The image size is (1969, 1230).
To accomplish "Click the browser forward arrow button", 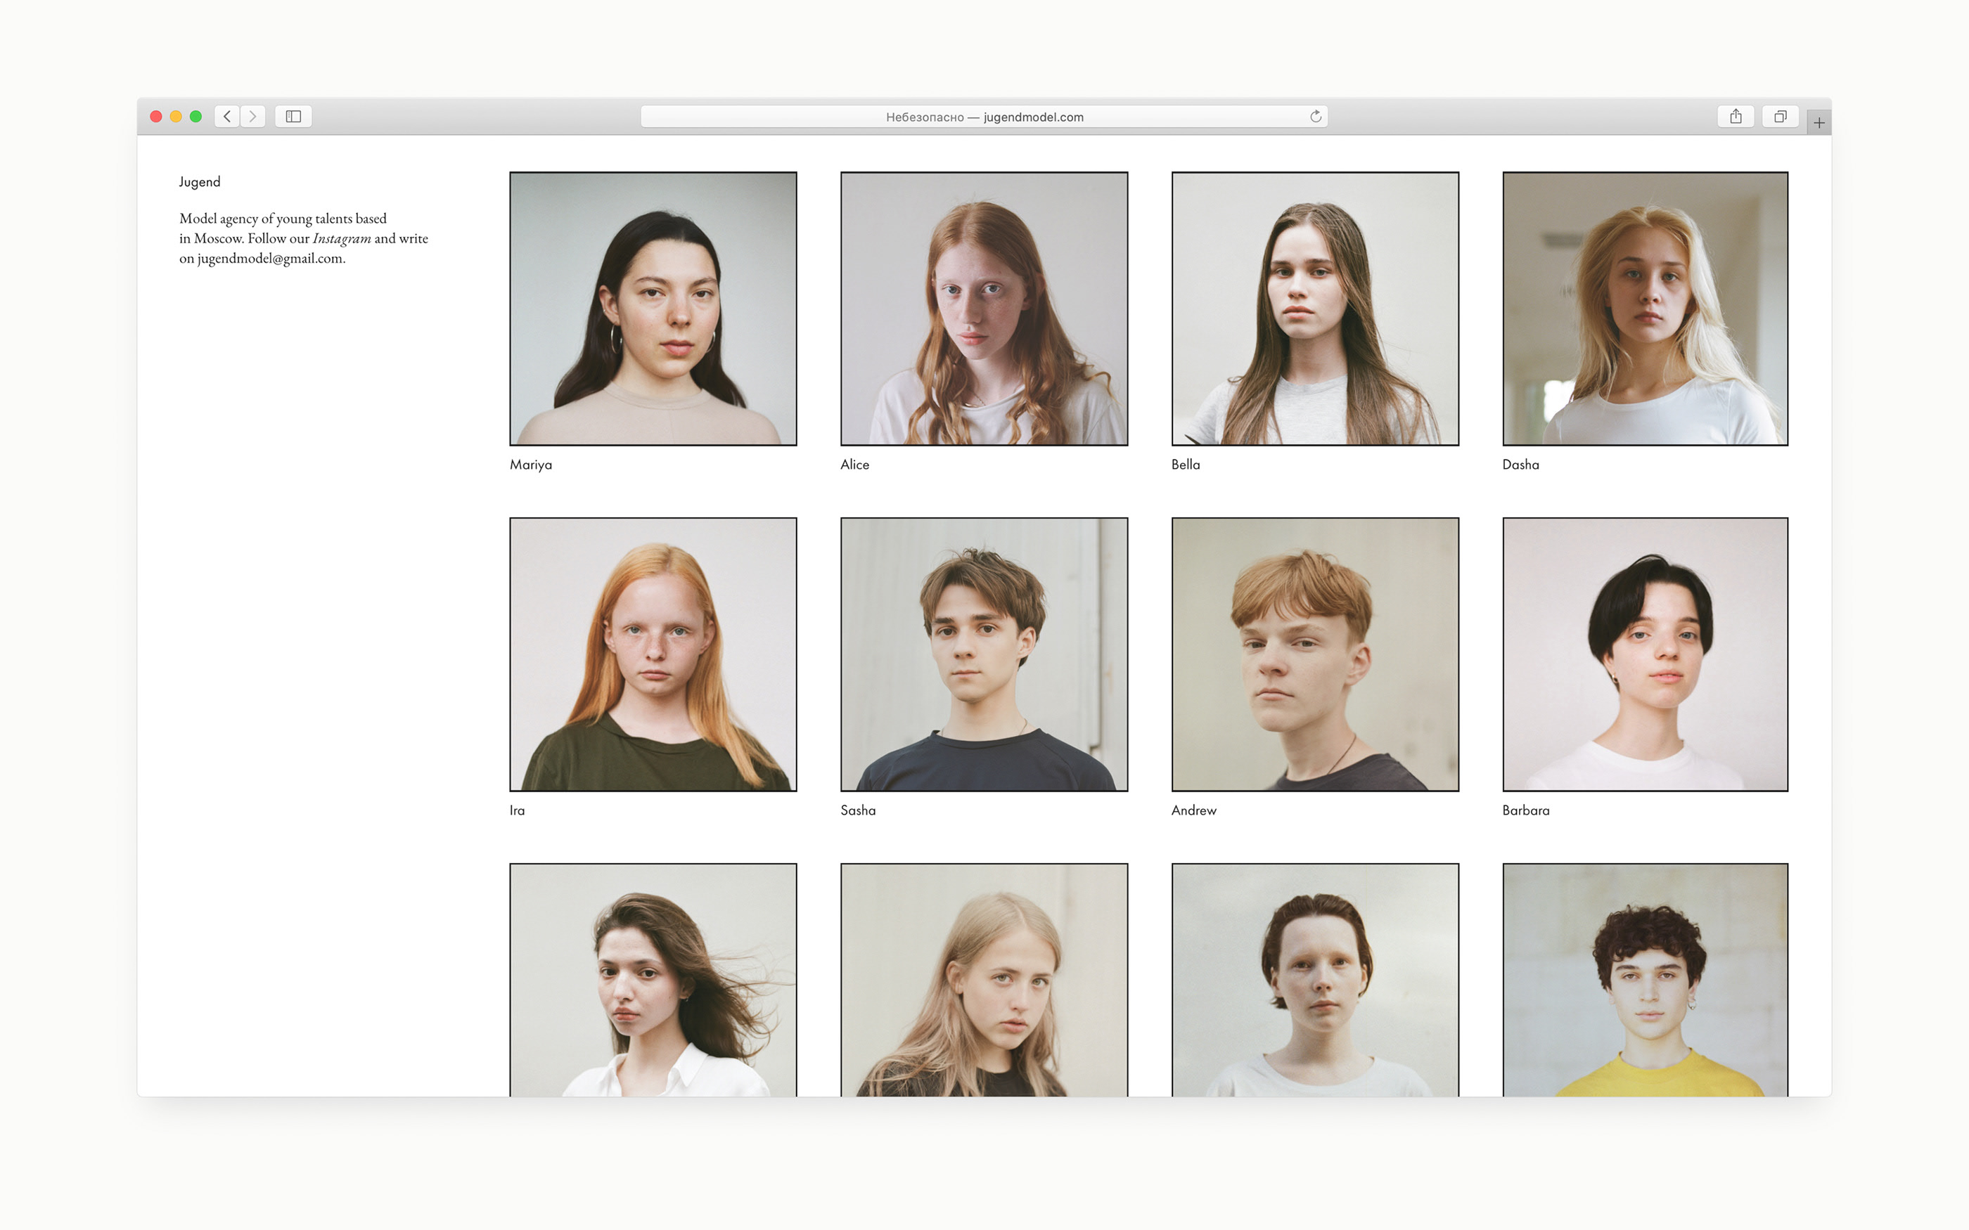I will [x=253, y=117].
